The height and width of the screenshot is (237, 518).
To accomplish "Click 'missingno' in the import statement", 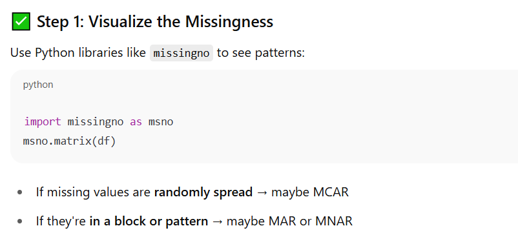I will (x=96, y=122).
